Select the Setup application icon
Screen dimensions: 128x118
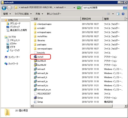tap(35, 98)
